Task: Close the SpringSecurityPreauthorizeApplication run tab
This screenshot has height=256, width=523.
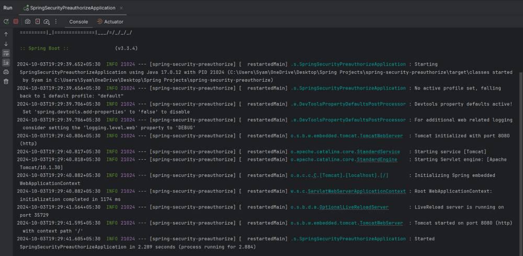Action: click(x=121, y=8)
